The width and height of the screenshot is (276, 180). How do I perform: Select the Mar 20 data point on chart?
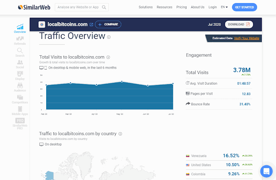coord(70,83)
